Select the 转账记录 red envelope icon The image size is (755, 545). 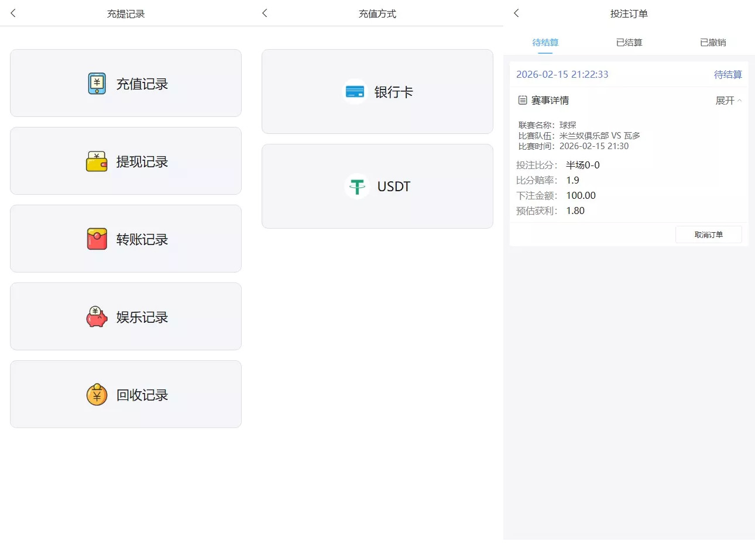coord(97,239)
